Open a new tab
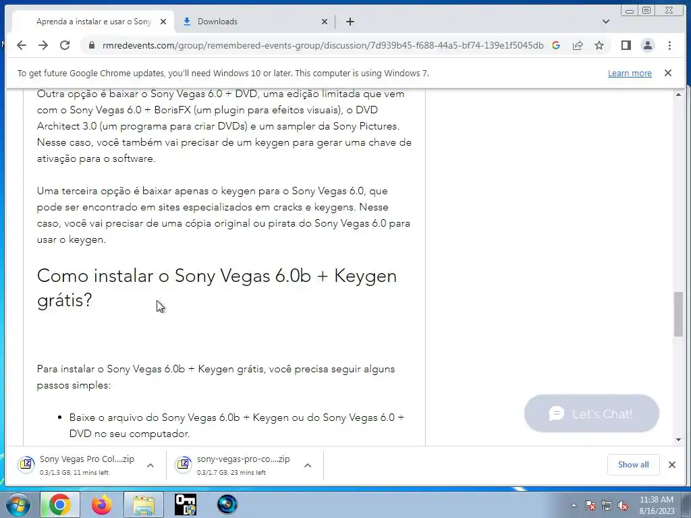 (x=350, y=22)
